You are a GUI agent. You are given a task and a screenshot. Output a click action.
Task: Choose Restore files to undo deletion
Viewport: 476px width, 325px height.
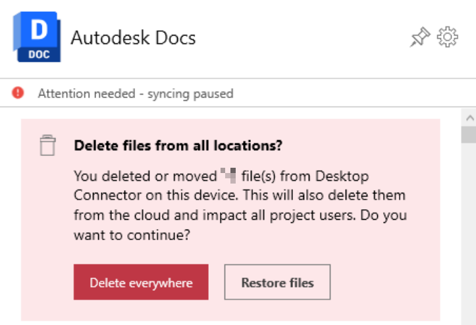point(277,283)
